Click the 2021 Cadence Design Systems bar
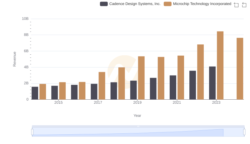Image resolution: width=250 pixels, height=144 pixels. (173, 87)
